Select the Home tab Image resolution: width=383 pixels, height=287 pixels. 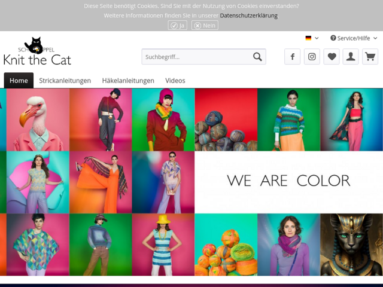(x=19, y=81)
